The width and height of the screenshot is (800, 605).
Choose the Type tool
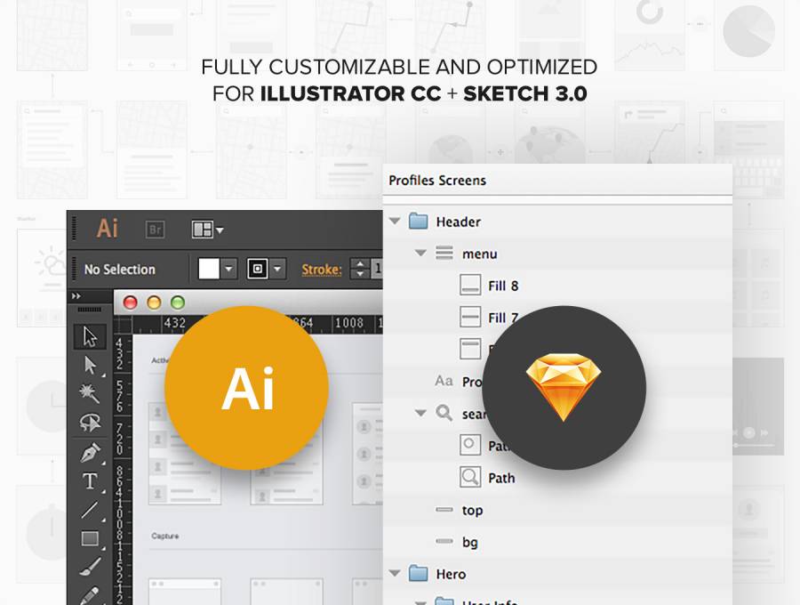click(90, 481)
